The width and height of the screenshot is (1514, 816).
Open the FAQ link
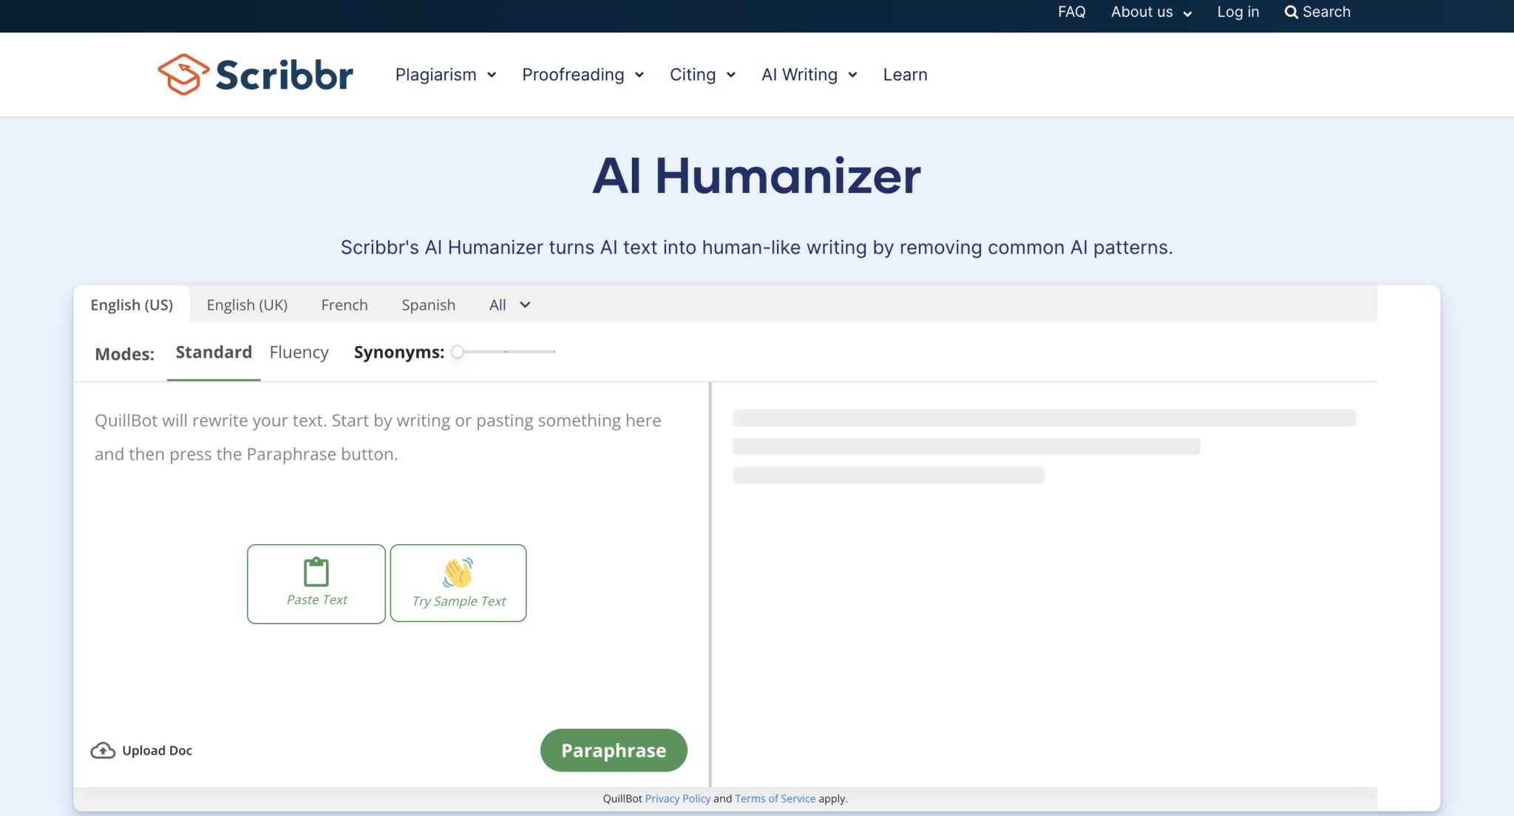tap(1071, 12)
